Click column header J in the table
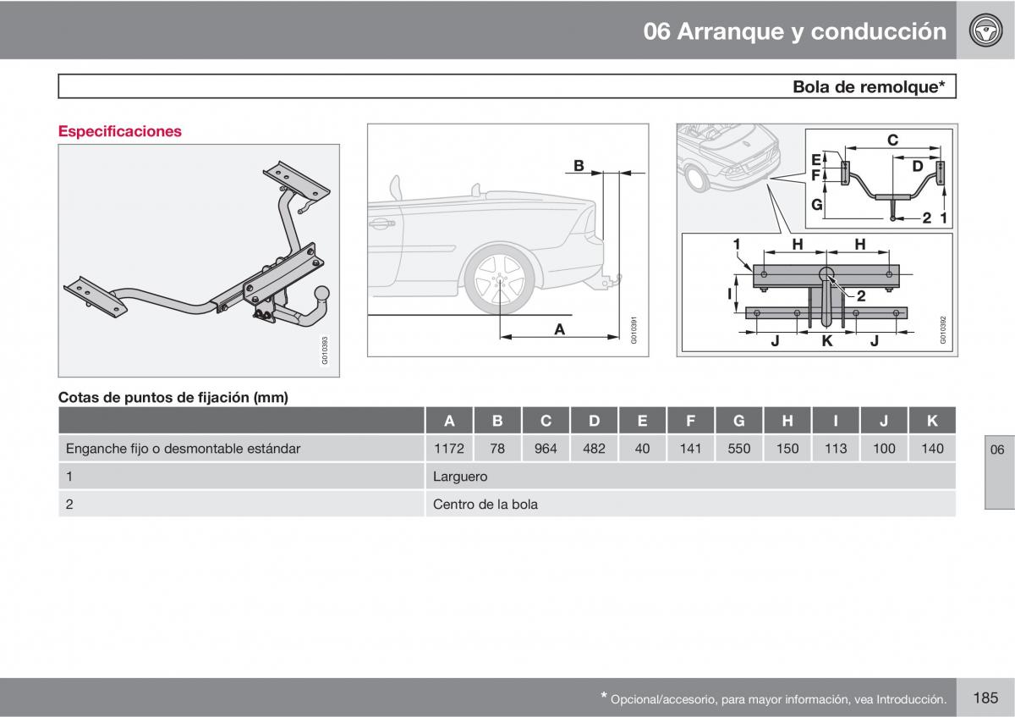Image resolution: width=1015 pixels, height=717 pixels. tap(883, 421)
